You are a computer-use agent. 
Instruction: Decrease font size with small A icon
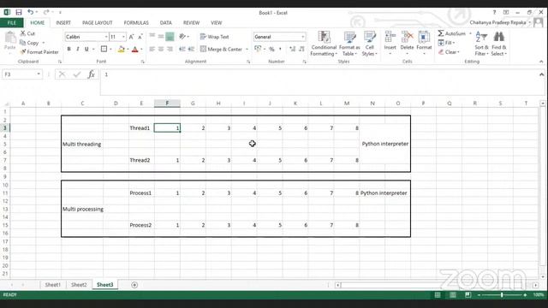tap(140, 37)
